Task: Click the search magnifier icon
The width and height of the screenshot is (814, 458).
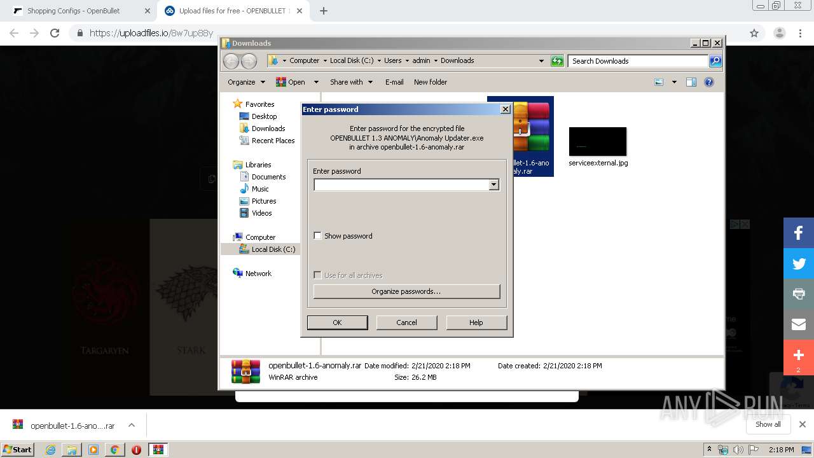Action: click(715, 61)
